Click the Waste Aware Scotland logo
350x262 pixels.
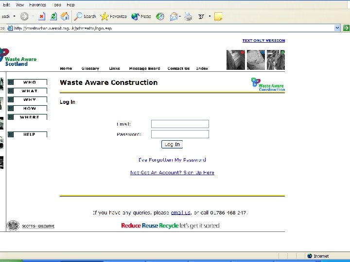coord(18,57)
